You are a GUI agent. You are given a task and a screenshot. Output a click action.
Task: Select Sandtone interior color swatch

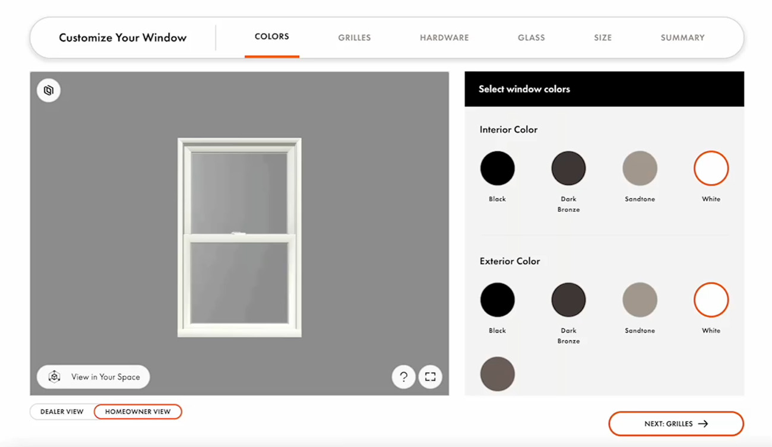click(640, 168)
